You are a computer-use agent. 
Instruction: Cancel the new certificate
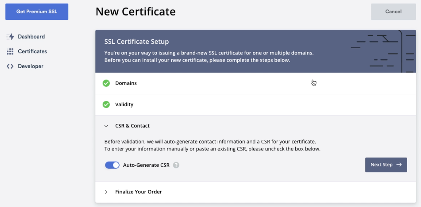click(x=393, y=12)
